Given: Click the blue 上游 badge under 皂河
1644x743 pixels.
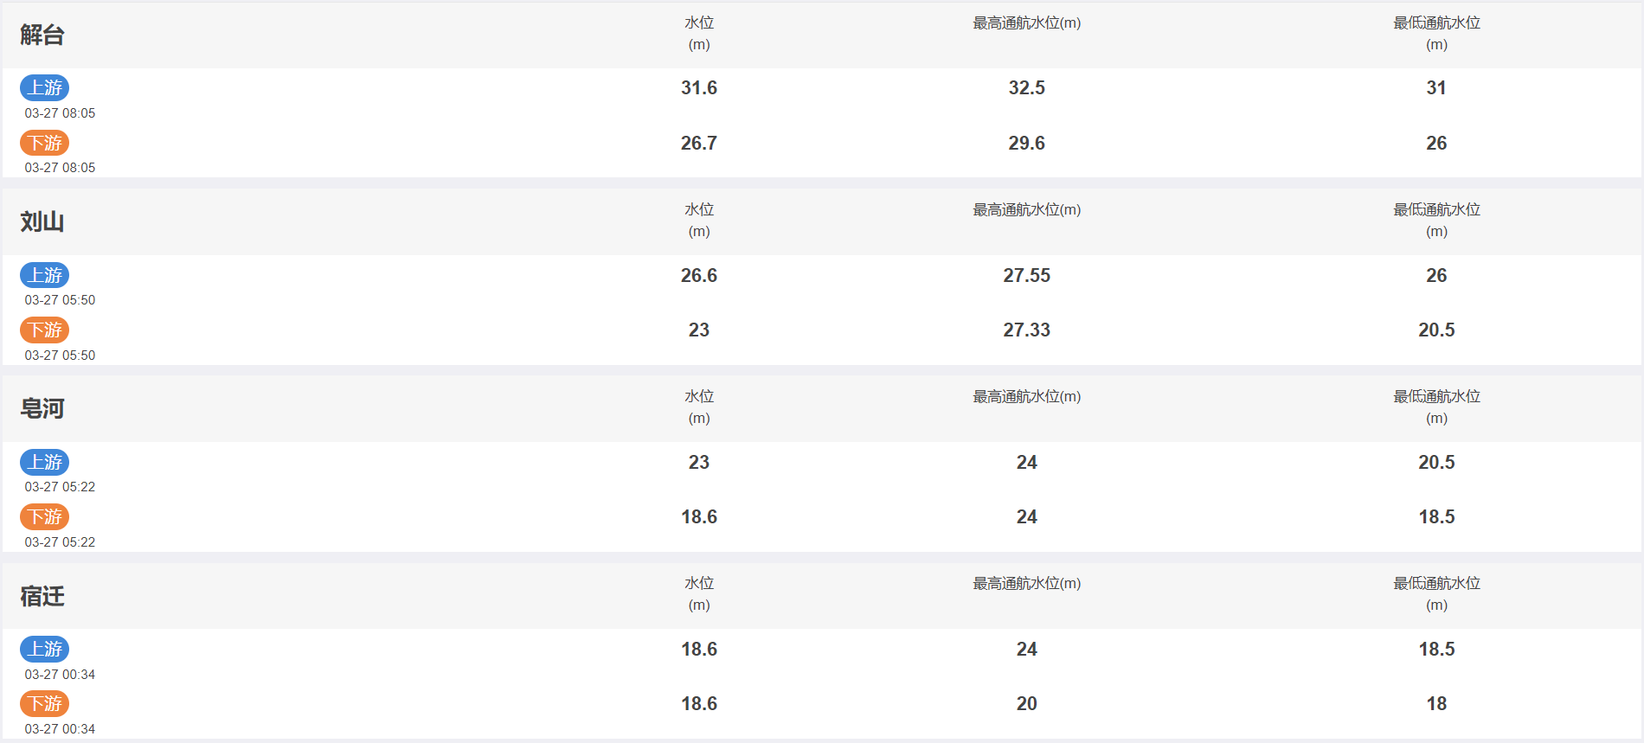Looking at the screenshot, I should pos(44,462).
